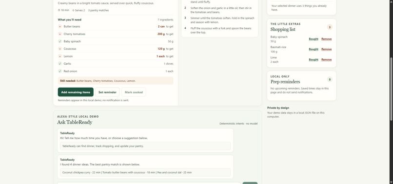Click the missing-item icon beside Couscous

pyautogui.click(x=60, y=49)
